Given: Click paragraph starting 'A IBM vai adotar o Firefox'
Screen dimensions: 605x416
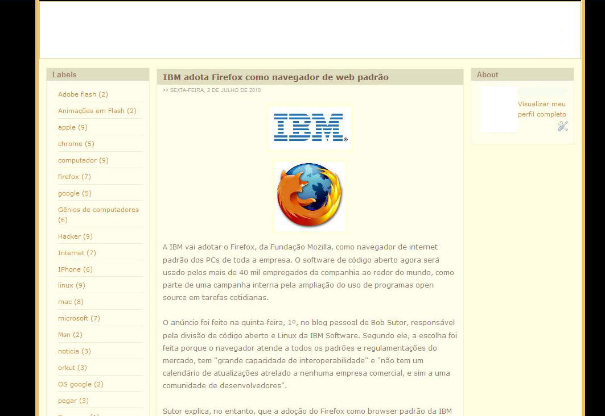Looking at the screenshot, I should [x=308, y=272].
